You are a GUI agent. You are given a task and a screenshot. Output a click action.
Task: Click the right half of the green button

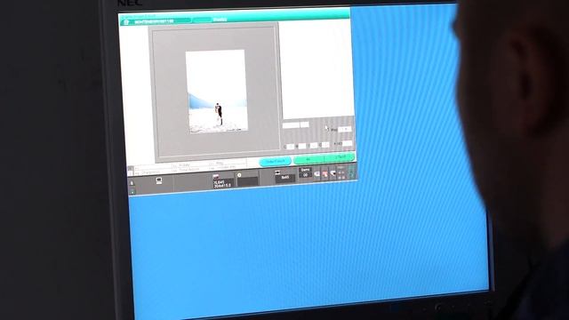point(340,157)
